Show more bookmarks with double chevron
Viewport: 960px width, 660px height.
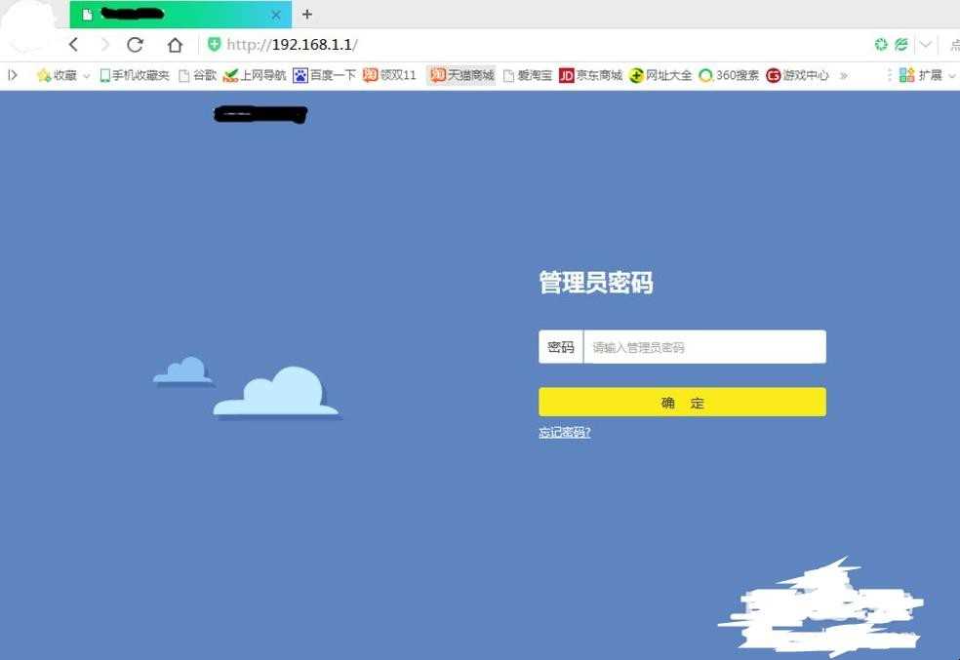tap(844, 75)
